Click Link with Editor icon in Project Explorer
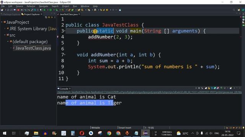This screenshot has height=137, width=245. 49,17
